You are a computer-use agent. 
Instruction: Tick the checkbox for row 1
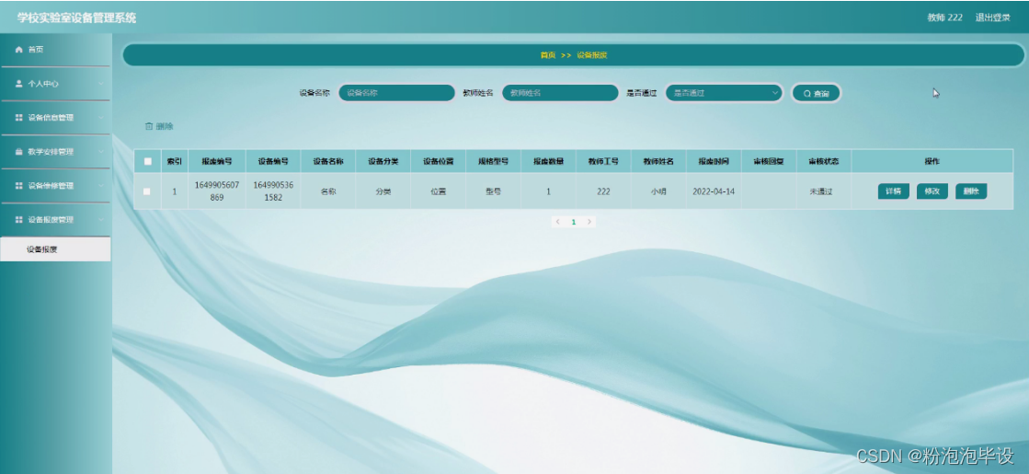(x=146, y=191)
